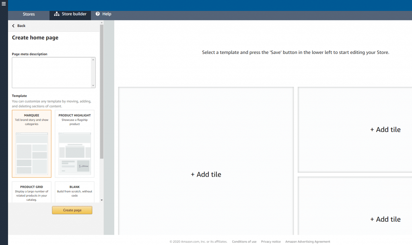Click the Back chevron arrow
The image size is (412, 245).
[13, 26]
